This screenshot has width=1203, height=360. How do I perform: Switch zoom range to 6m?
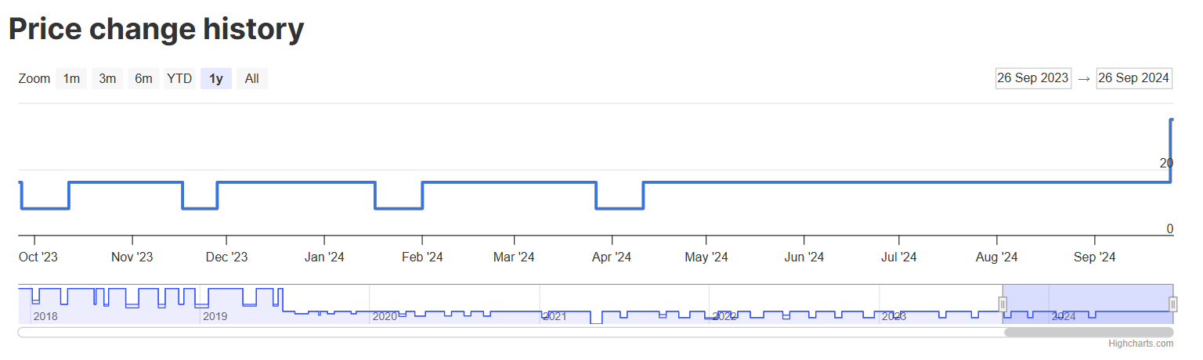click(143, 78)
